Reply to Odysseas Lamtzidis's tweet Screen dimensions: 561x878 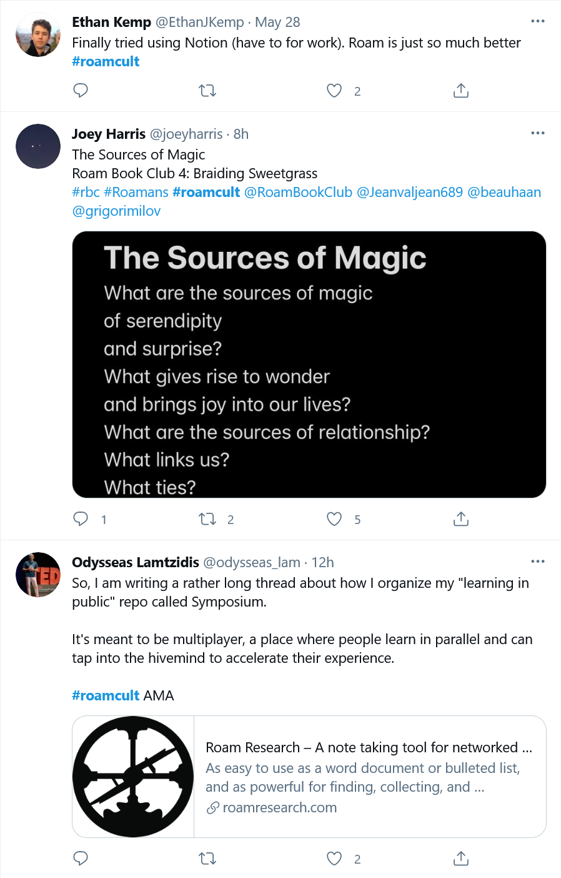click(x=81, y=859)
